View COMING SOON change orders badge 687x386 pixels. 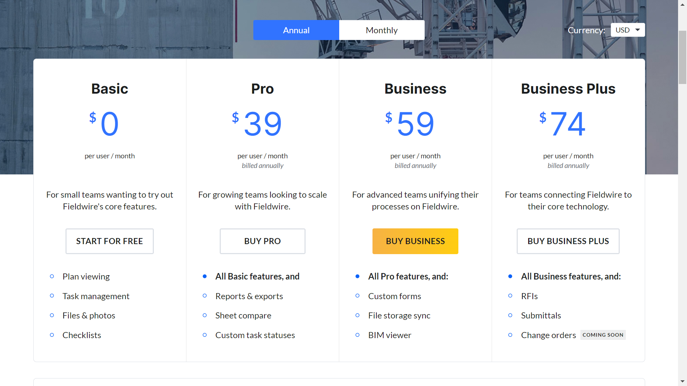[603, 335]
